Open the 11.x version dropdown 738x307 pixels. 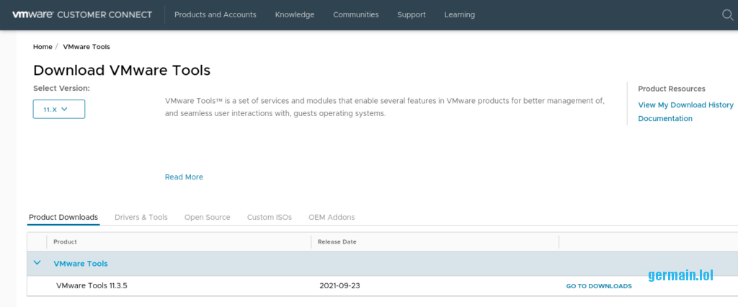click(x=59, y=110)
